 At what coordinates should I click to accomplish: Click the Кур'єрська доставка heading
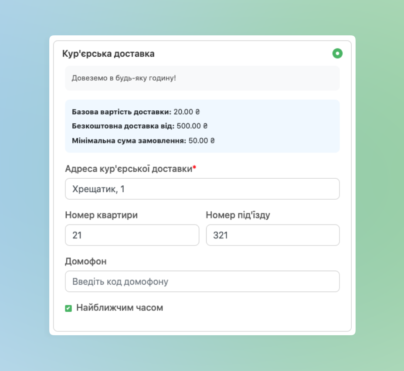108,54
